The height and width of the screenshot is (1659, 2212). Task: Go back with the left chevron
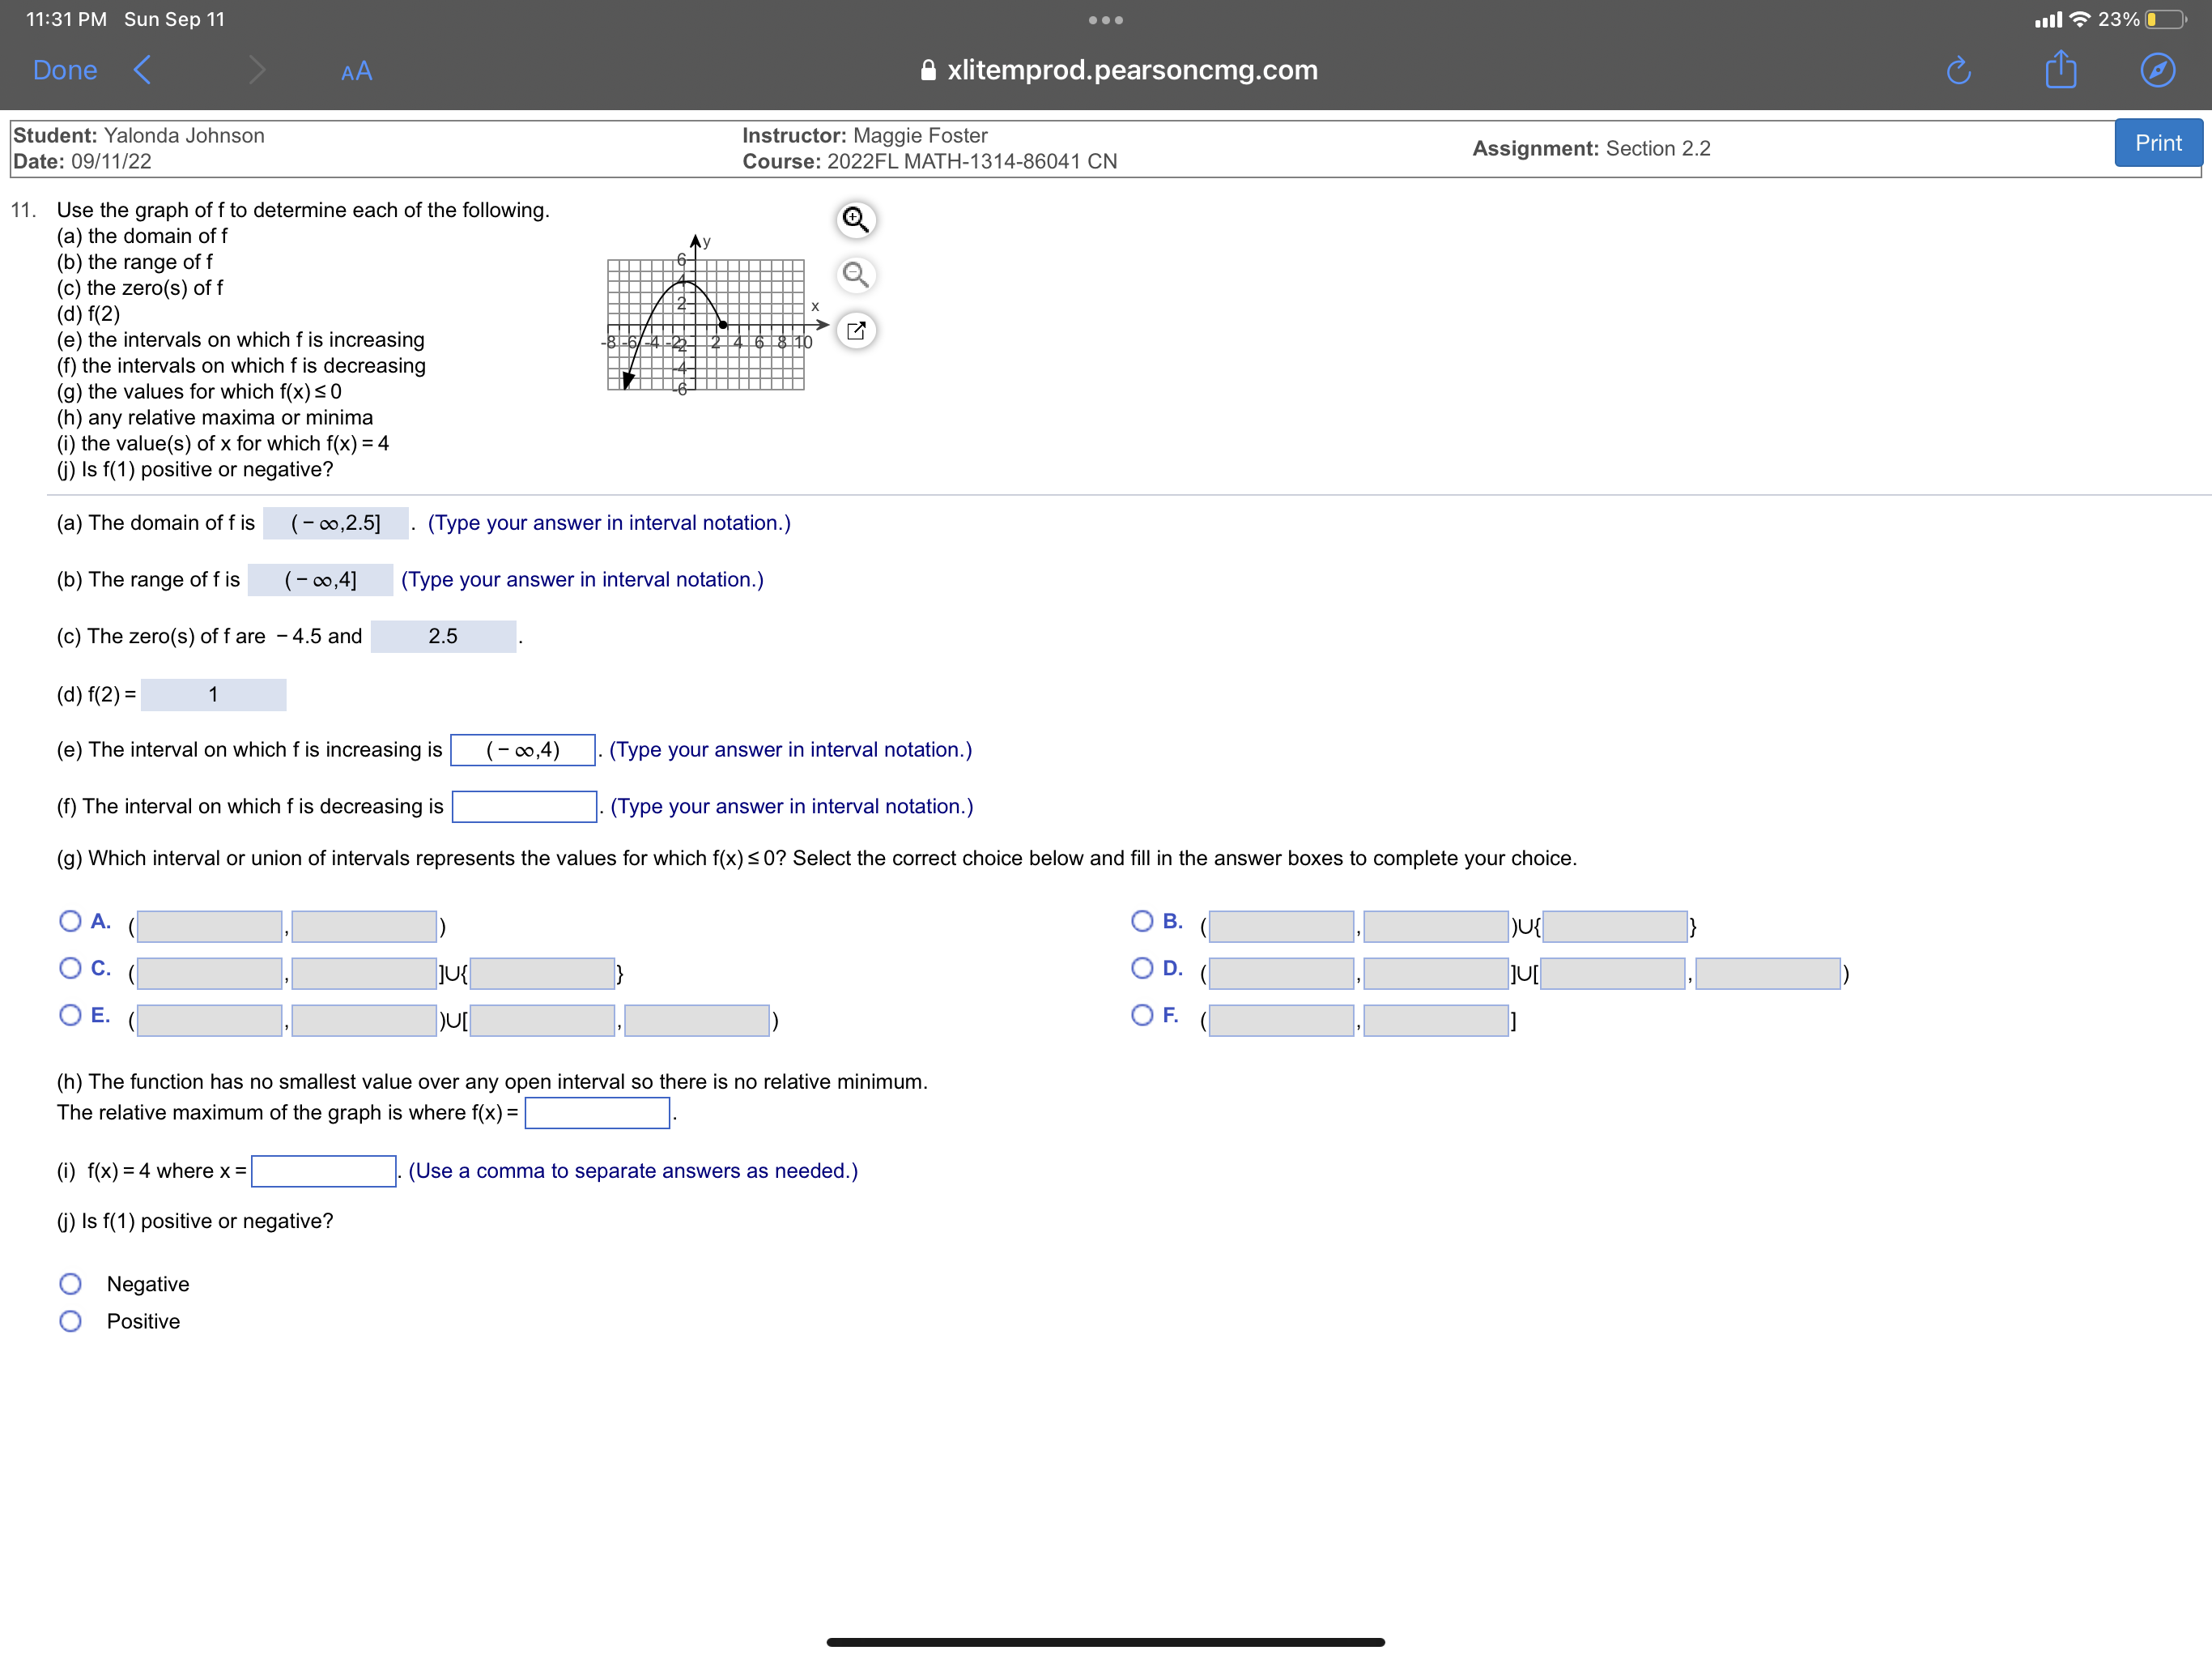[x=142, y=70]
